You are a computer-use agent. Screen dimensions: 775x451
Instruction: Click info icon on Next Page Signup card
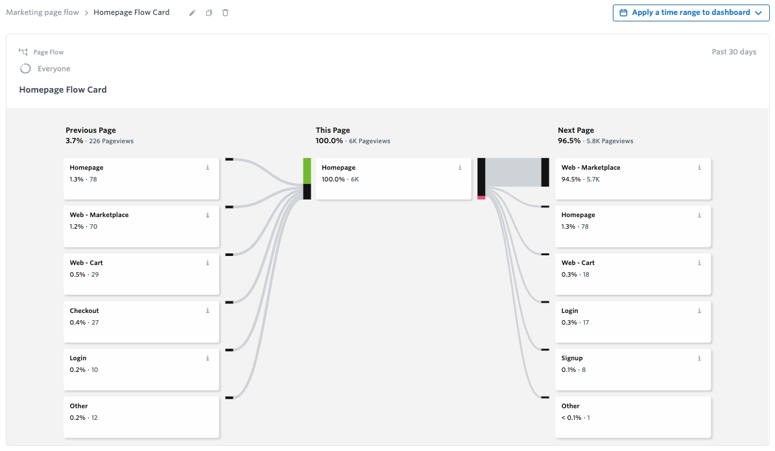pyautogui.click(x=699, y=358)
